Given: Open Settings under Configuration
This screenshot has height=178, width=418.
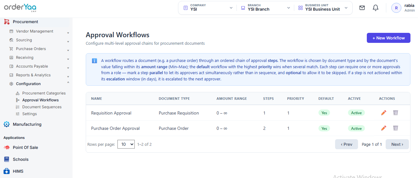Looking at the screenshot, I should click(x=30, y=114).
